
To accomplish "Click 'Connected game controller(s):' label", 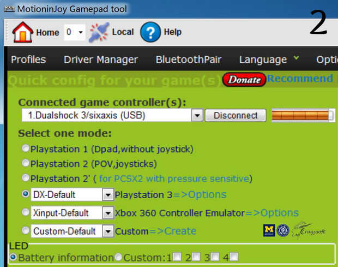I will pos(102,102).
